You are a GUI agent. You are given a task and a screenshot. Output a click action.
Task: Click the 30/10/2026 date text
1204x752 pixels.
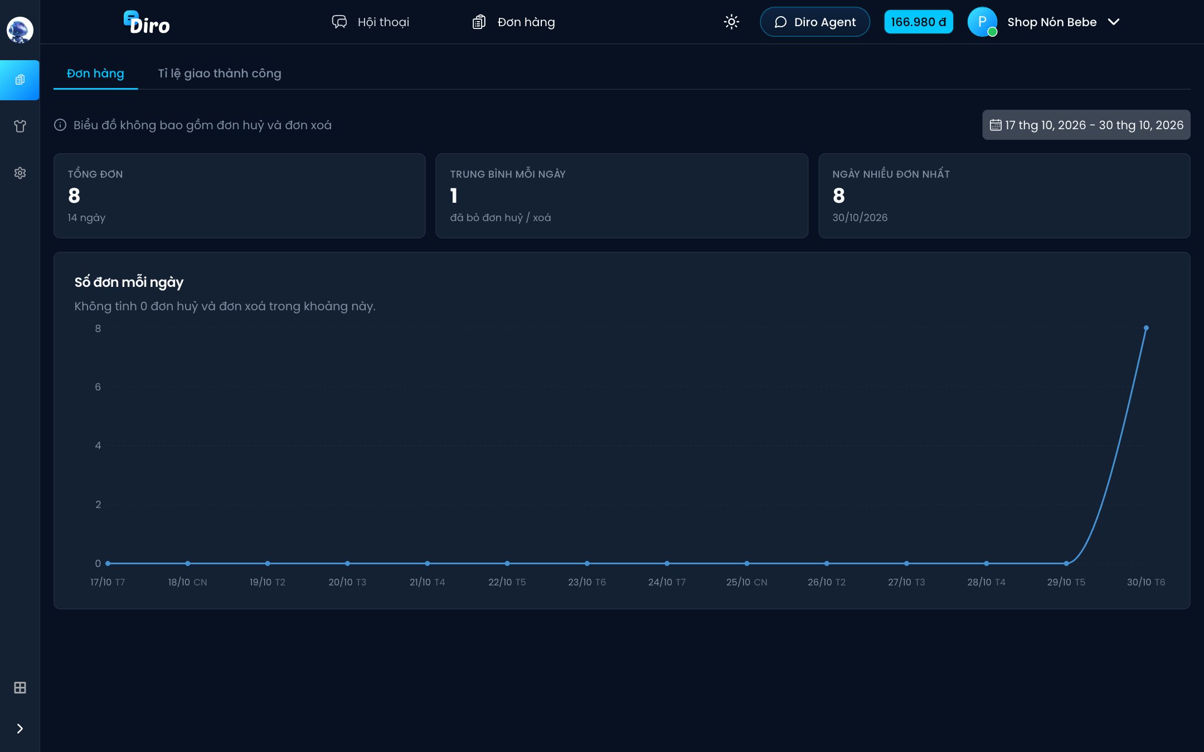tap(860, 218)
